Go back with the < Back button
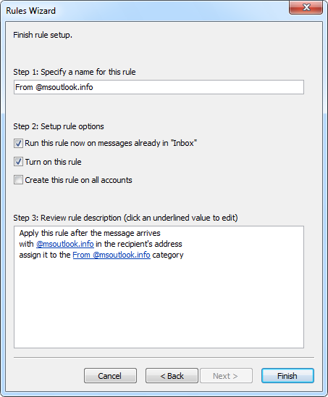Screen dimensions: 328x397 coord(172,376)
